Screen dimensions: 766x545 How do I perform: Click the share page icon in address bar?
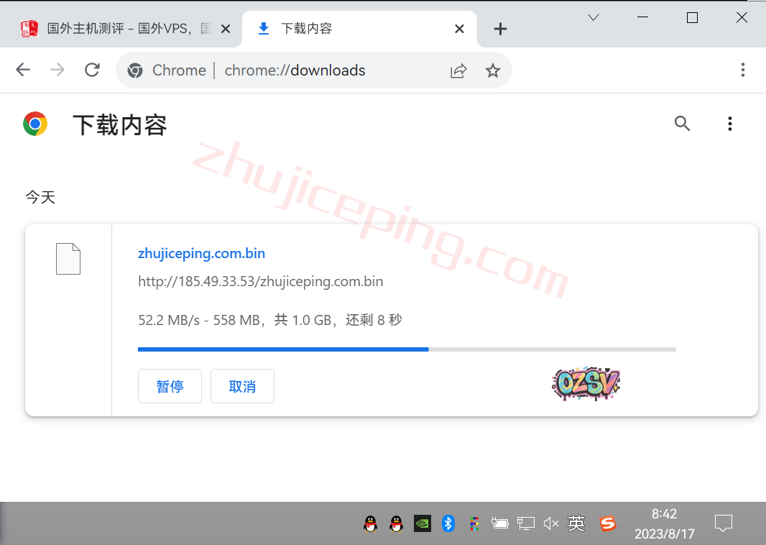pyautogui.click(x=458, y=70)
